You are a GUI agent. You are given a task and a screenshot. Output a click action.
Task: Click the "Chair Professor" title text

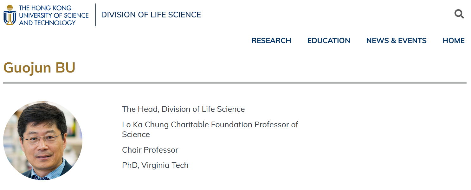pyautogui.click(x=150, y=150)
